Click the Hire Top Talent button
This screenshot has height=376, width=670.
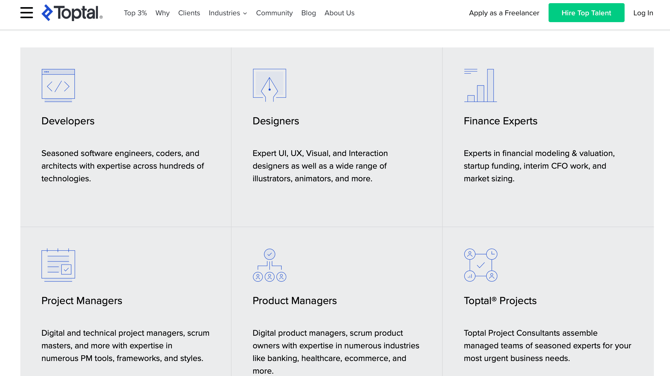coord(586,12)
